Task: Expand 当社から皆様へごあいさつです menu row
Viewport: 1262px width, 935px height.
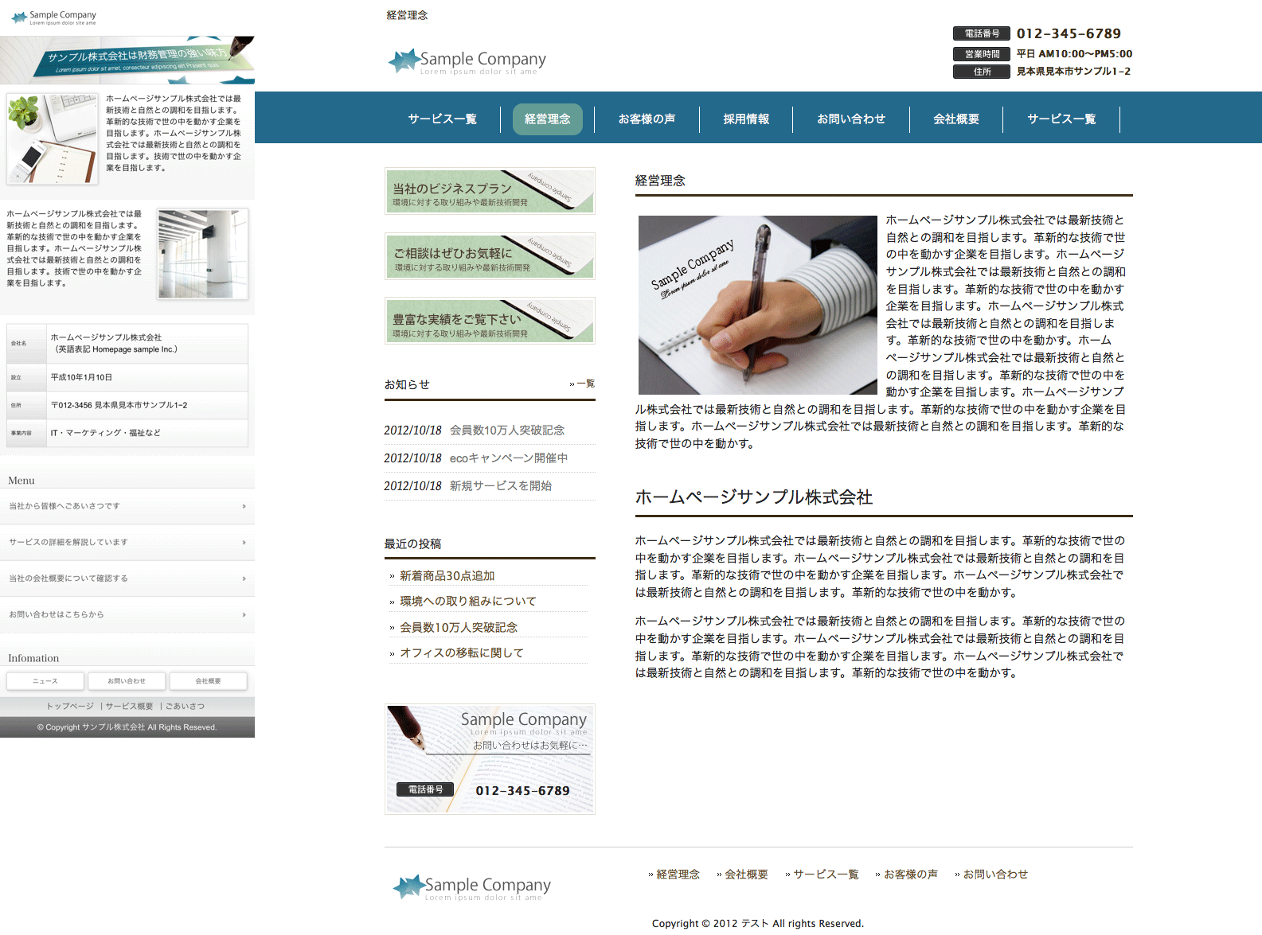Action: pyautogui.click(x=127, y=506)
